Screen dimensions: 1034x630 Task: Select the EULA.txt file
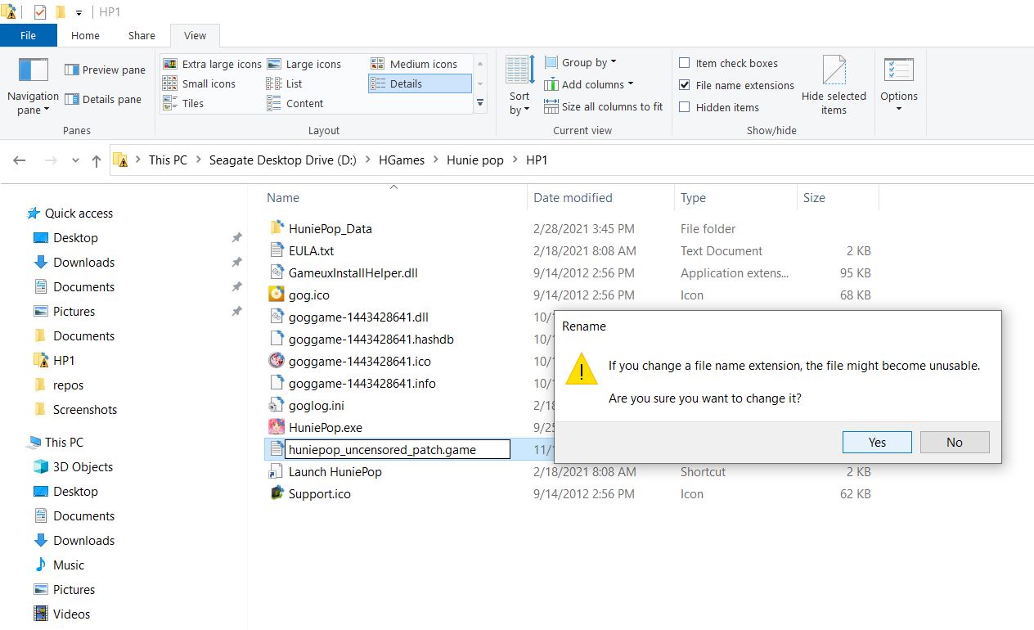pyautogui.click(x=311, y=250)
